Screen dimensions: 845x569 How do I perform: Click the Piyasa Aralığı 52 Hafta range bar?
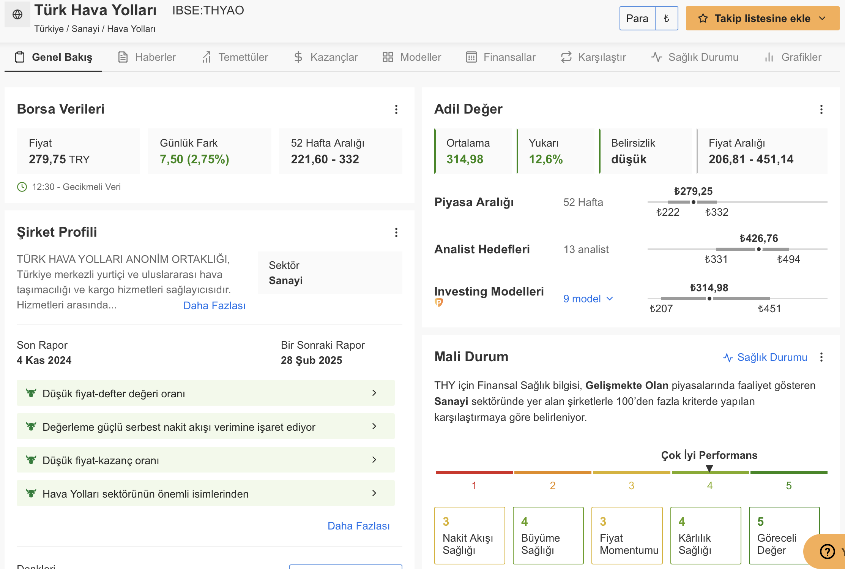click(x=737, y=202)
